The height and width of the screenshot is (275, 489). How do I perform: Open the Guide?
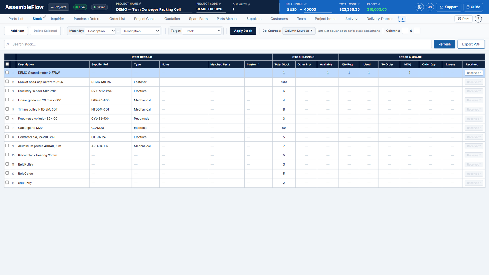(473, 7)
